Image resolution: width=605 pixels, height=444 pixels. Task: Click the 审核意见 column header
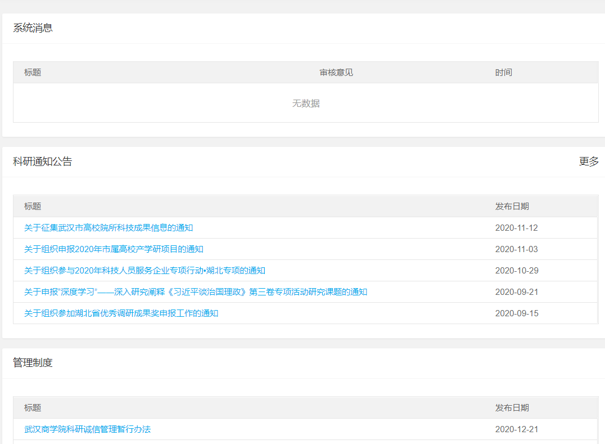(x=336, y=73)
